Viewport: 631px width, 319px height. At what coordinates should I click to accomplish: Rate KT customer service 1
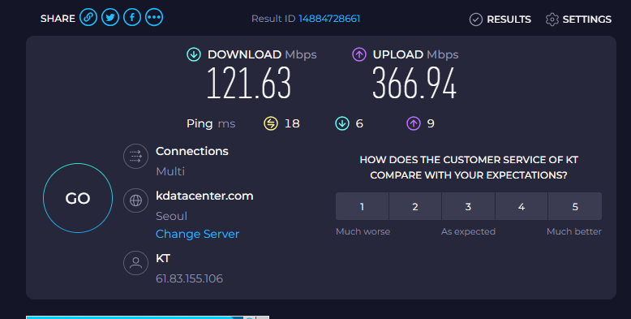coord(363,206)
